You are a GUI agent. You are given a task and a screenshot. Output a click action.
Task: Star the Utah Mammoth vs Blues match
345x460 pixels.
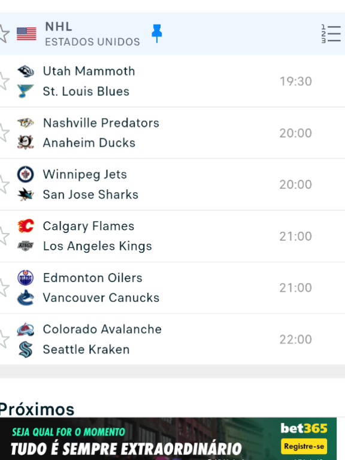point(4,81)
